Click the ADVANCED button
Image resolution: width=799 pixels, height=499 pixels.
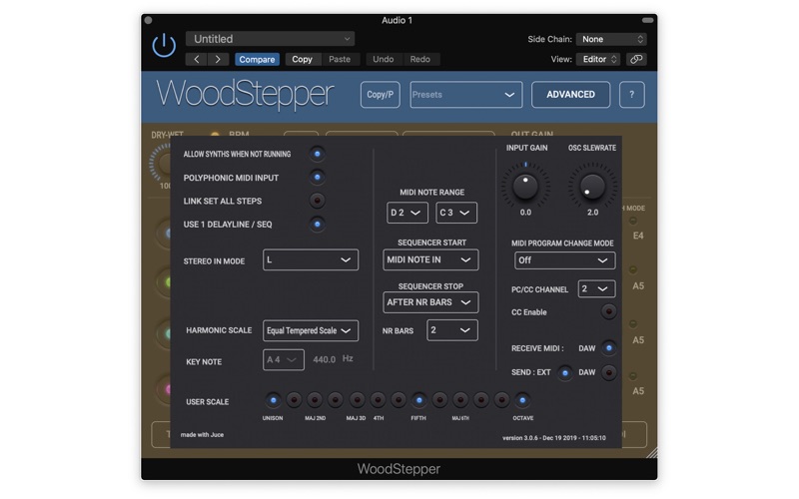(570, 94)
